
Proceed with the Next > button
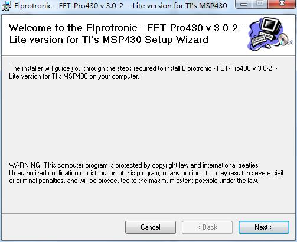pos(264,227)
